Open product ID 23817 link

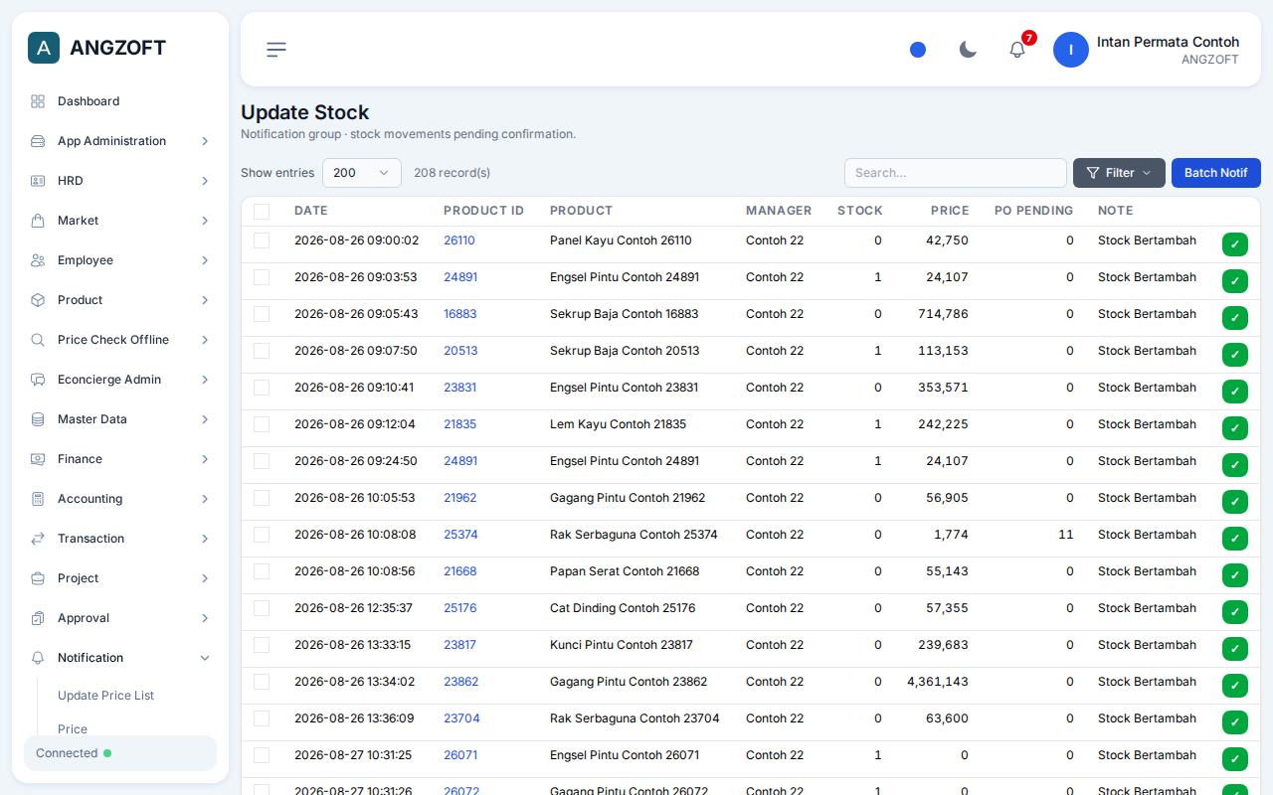click(459, 645)
